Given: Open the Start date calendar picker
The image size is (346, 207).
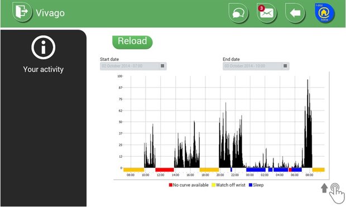Looking at the screenshot, I should [x=162, y=66].
